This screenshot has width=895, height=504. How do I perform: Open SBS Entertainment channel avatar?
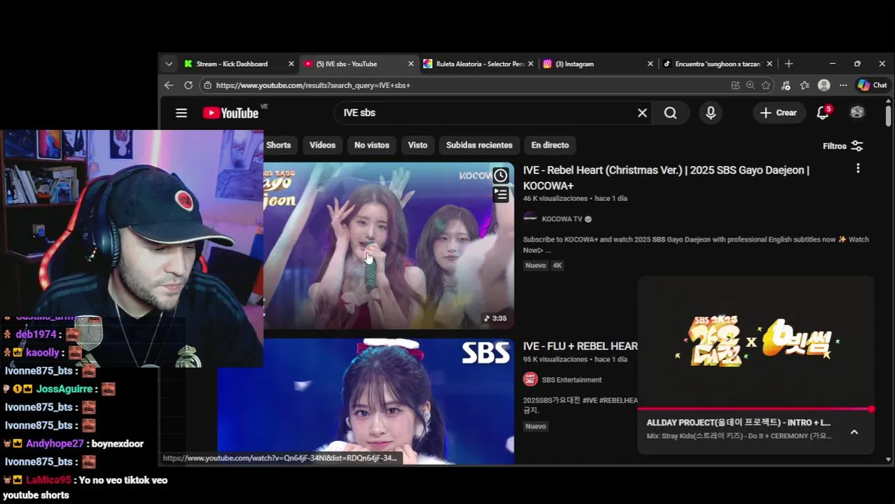(x=530, y=379)
